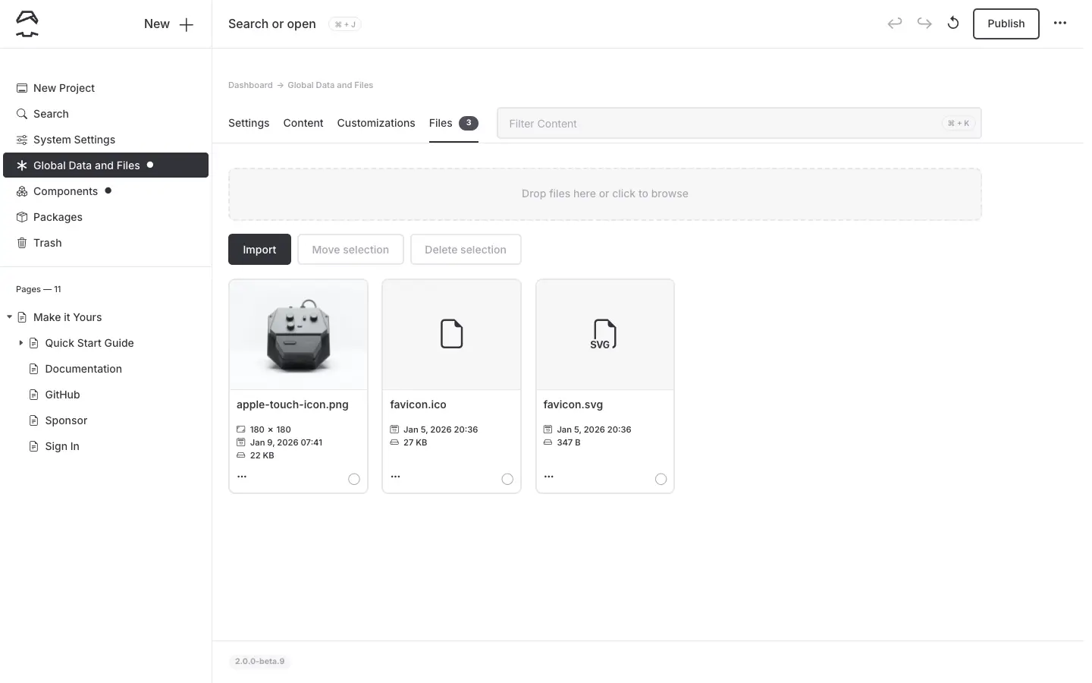The image size is (1092, 683).
Task: Open the top-right three-dot options menu
Action: pyautogui.click(x=1060, y=24)
